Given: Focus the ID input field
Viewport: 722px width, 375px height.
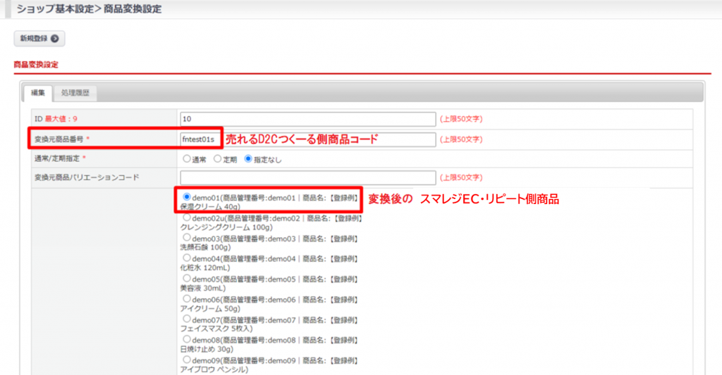Looking at the screenshot, I should coord(307,119).
